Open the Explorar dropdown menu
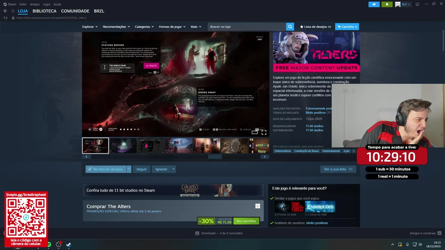 click(90, 27)
